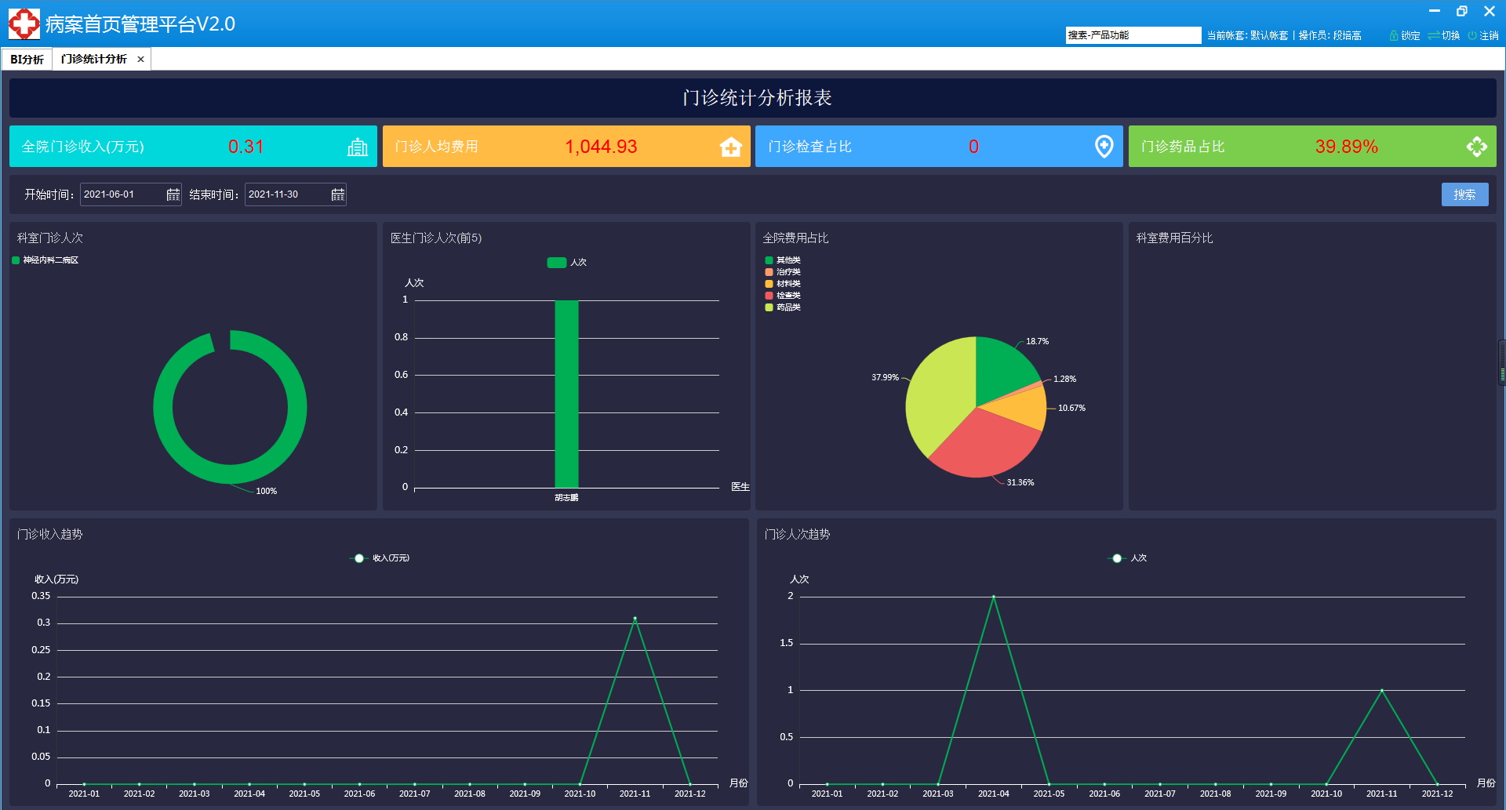This screenshot has height=810, width=1506.
Task: Close the 门诊统计分析 tab
Action: [141, 60]
